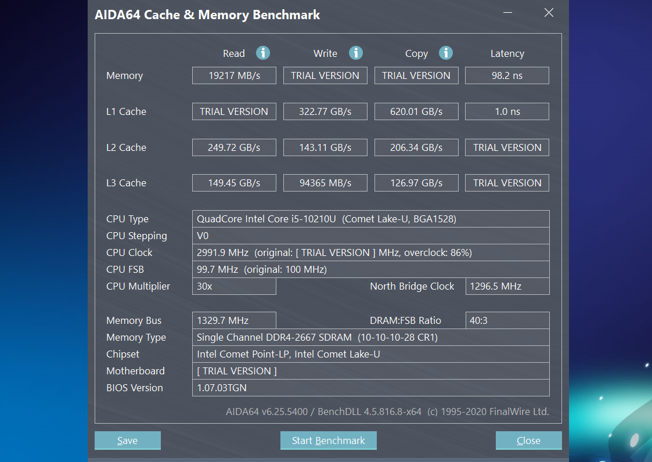Select the Memory latency 98.2 ns

point(507,75)
